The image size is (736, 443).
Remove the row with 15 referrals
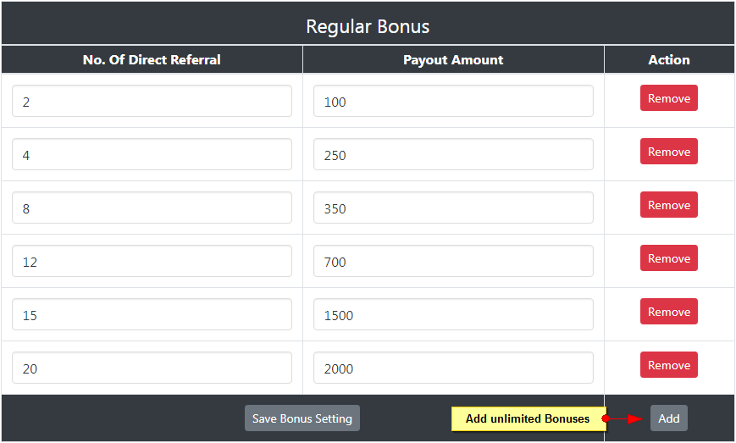(668, 312)
